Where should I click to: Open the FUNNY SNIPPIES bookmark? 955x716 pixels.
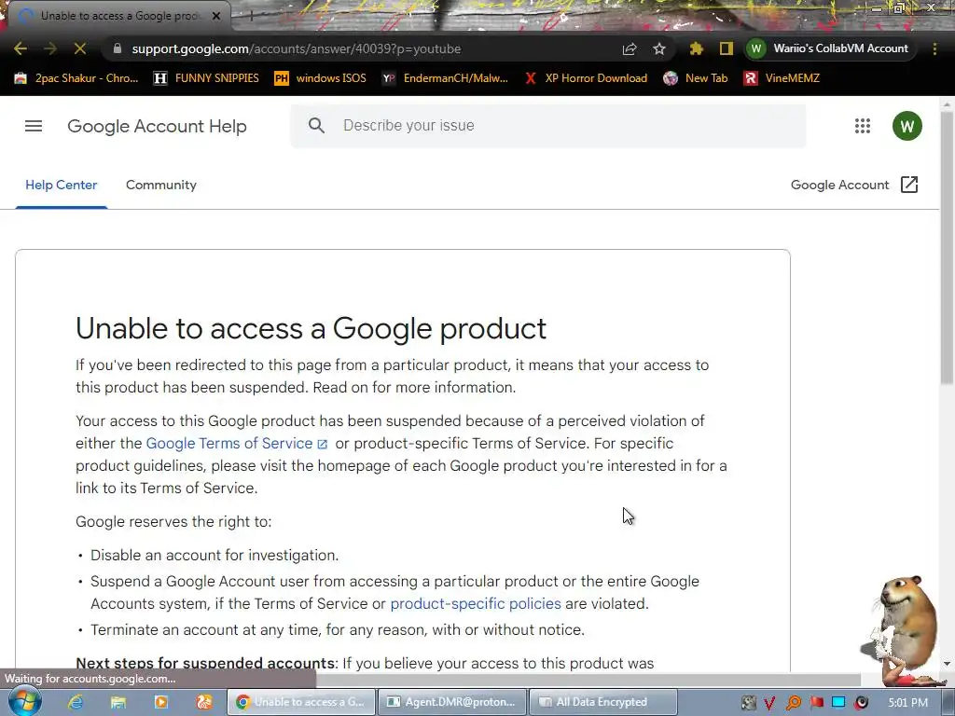point(206,78)
